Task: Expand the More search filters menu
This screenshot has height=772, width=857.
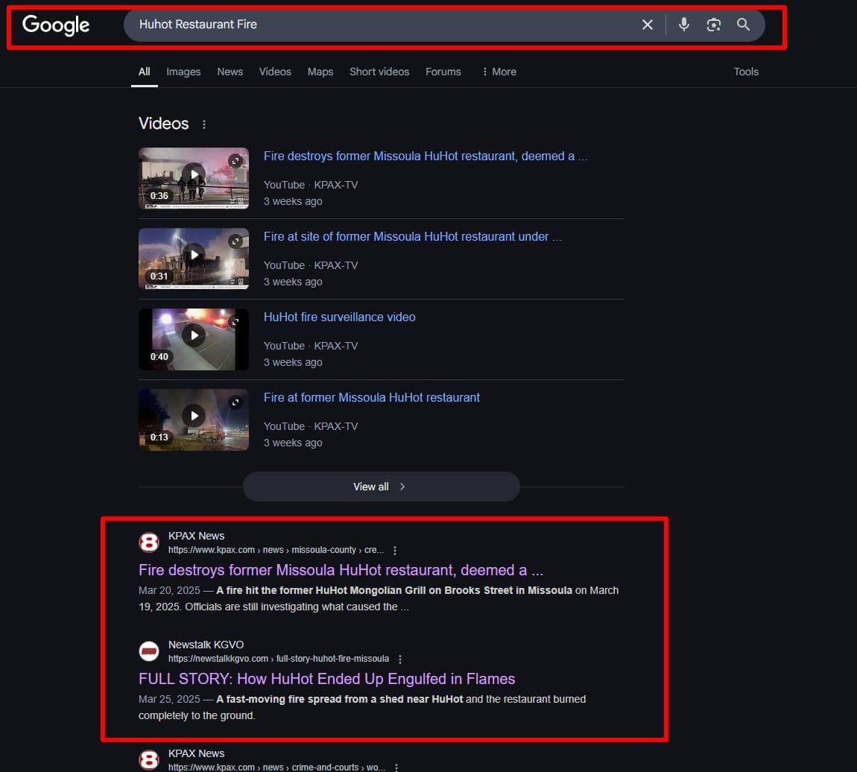Action: 499,72
